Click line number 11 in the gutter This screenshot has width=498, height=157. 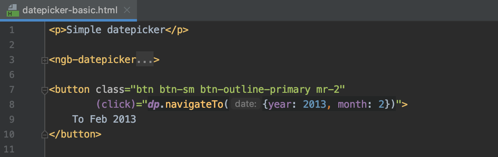pos(9,149)
